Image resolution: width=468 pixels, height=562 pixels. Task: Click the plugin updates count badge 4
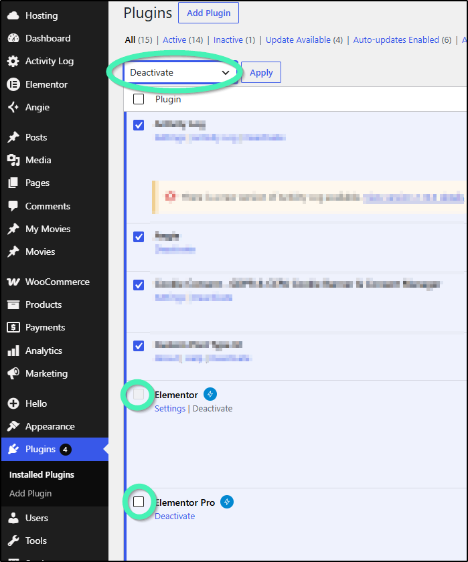pyautogui.click(x=65, y=450)
